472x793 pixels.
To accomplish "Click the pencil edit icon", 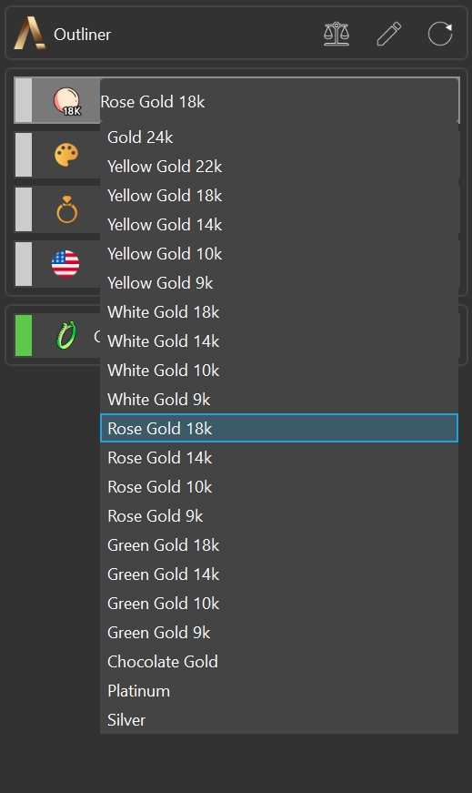I will point(388,34).
